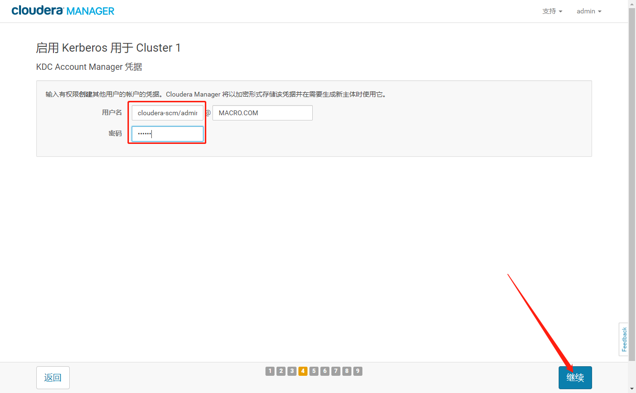
Task: Jump to wizard step 9
Action: pyautogui.click(x=358, y=371)
